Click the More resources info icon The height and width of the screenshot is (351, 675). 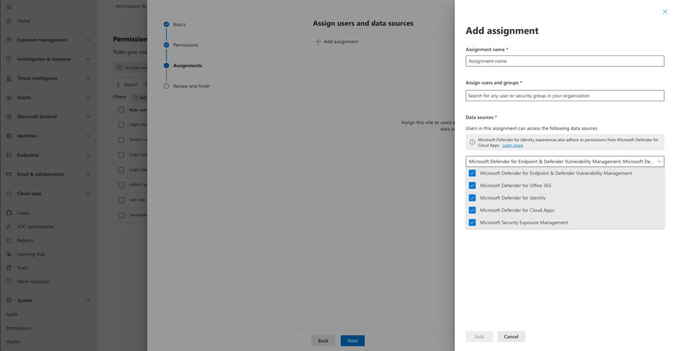9,281
